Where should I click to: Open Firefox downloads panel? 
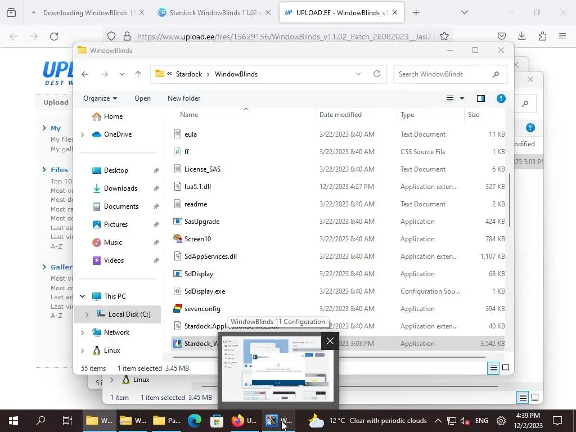(x=522, y=36)
